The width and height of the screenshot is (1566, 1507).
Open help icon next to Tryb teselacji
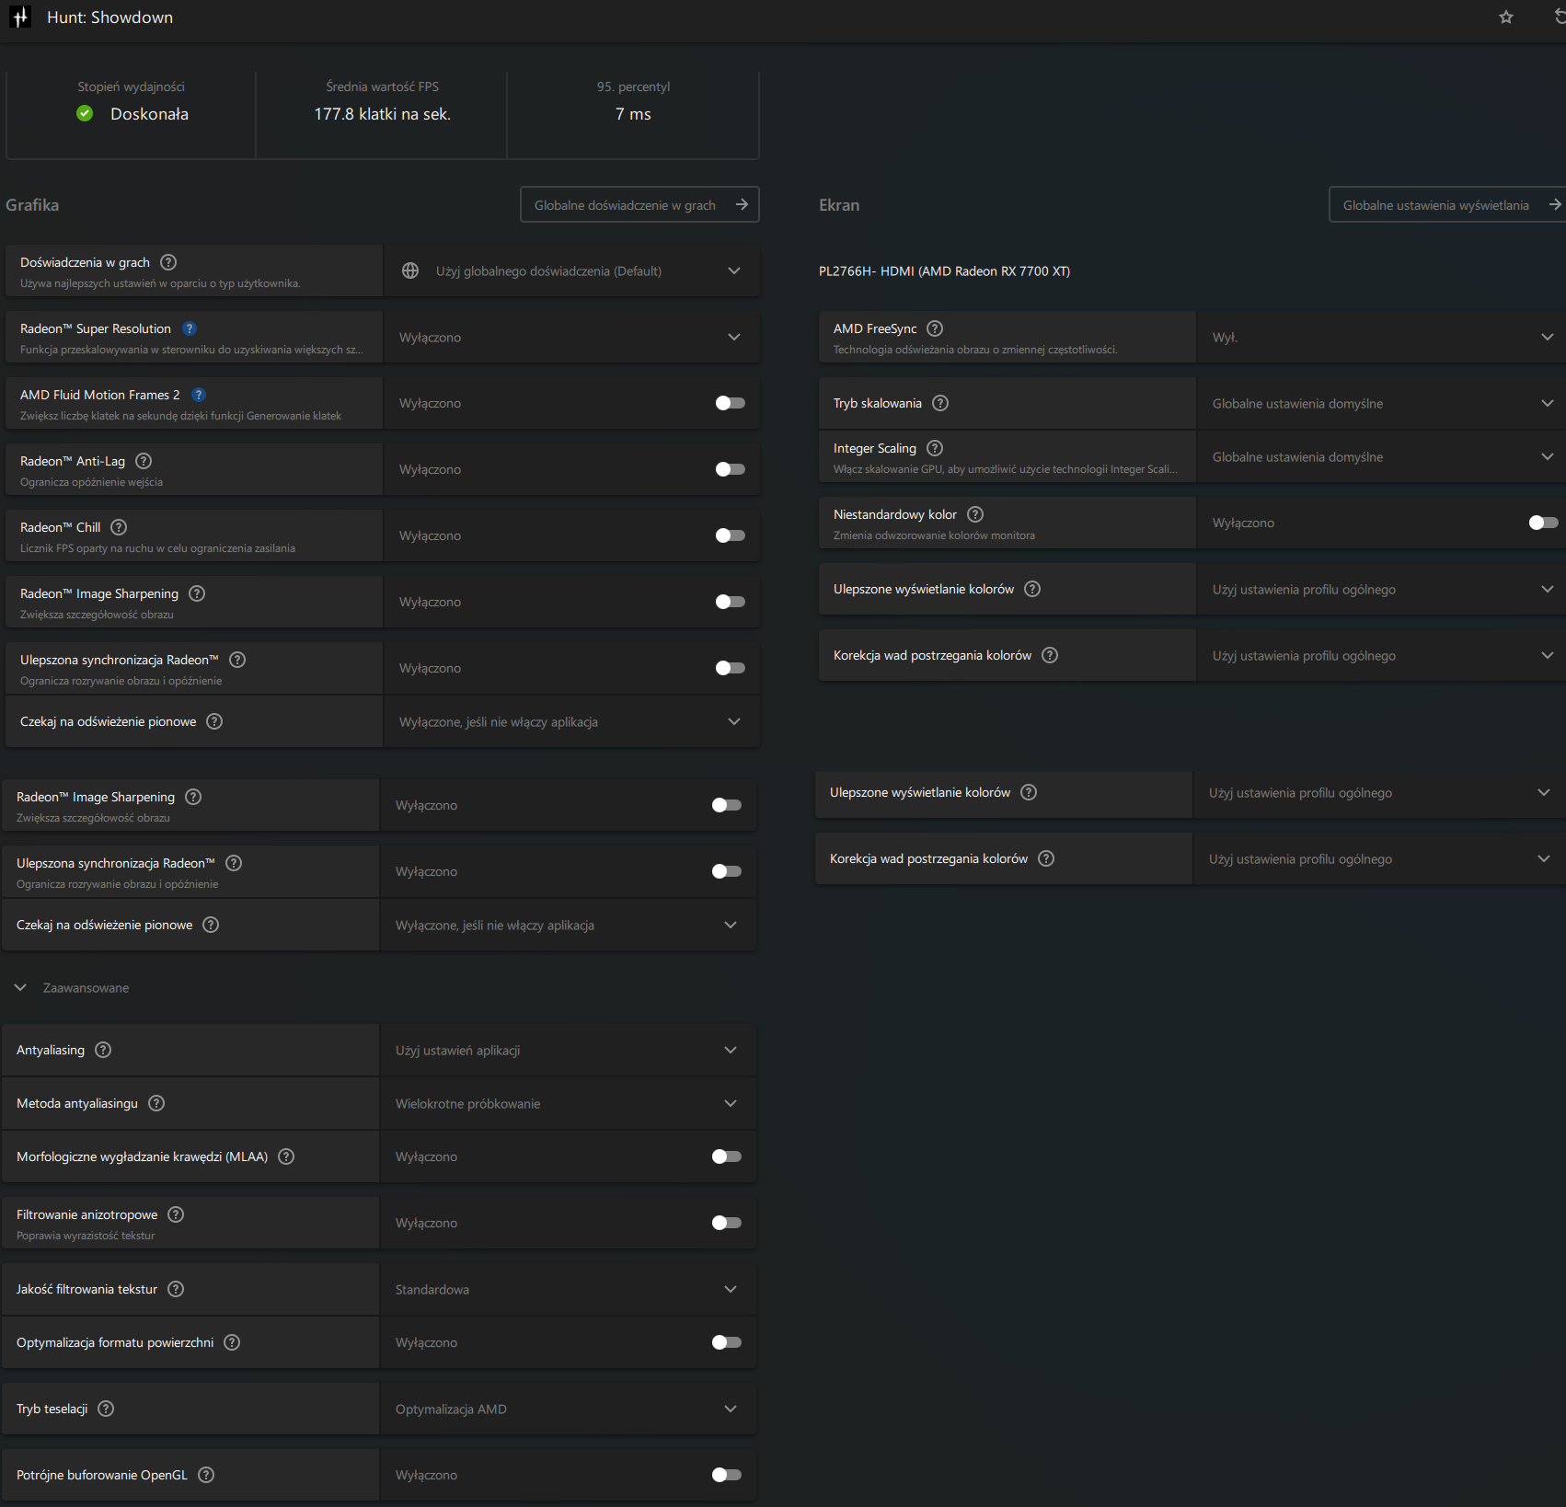coord(106,1409)
